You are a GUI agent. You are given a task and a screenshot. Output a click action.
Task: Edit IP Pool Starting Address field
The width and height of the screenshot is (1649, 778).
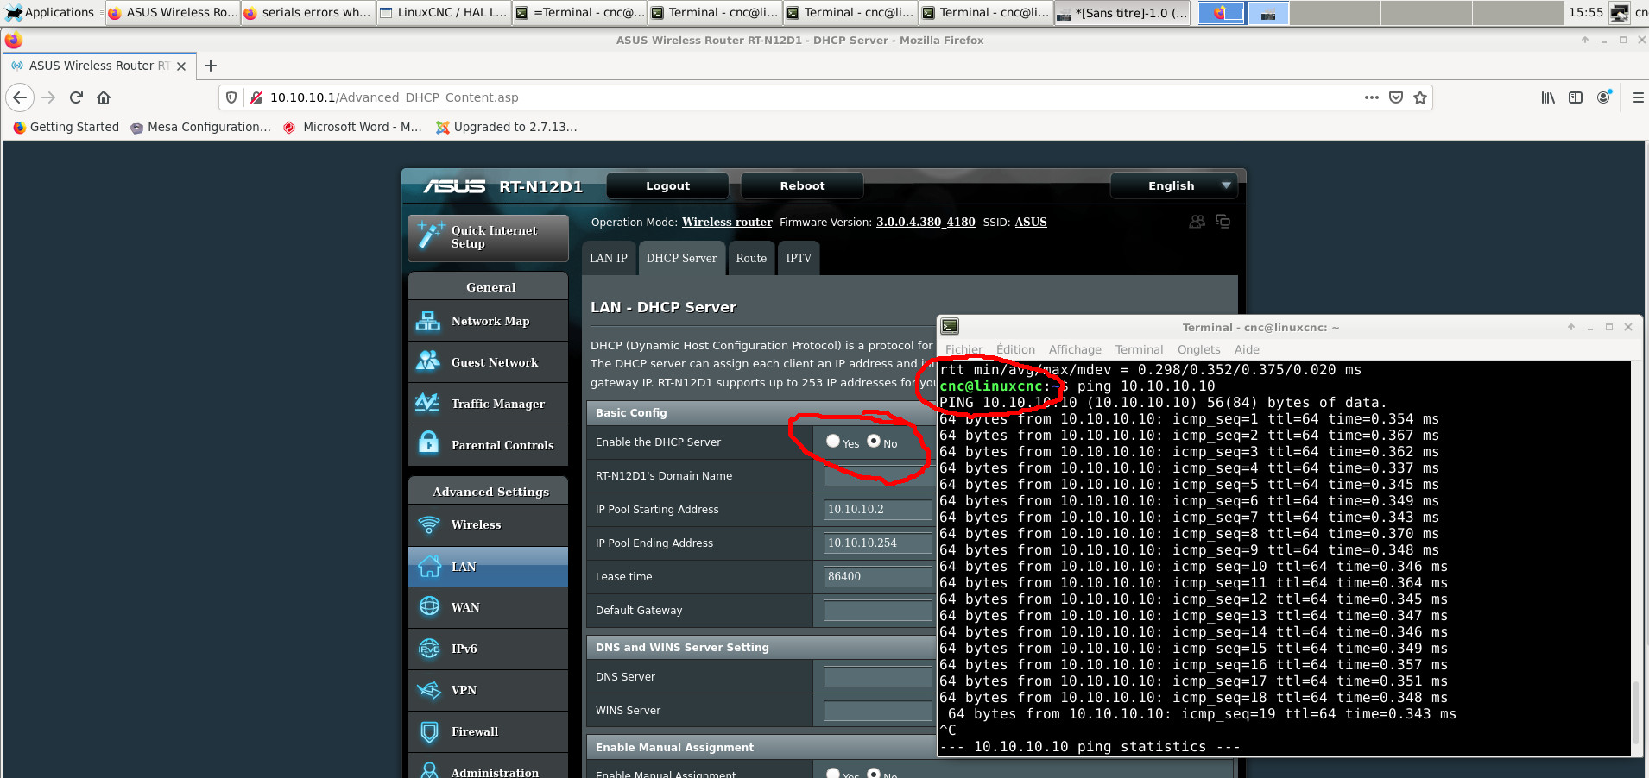[x=879, y=509]
